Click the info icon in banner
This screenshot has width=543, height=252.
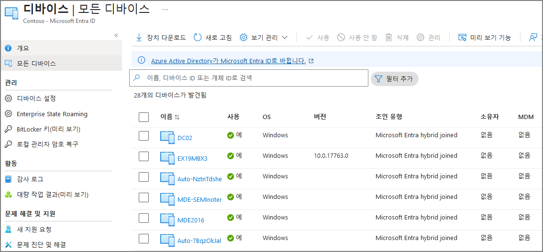point(141,61)
